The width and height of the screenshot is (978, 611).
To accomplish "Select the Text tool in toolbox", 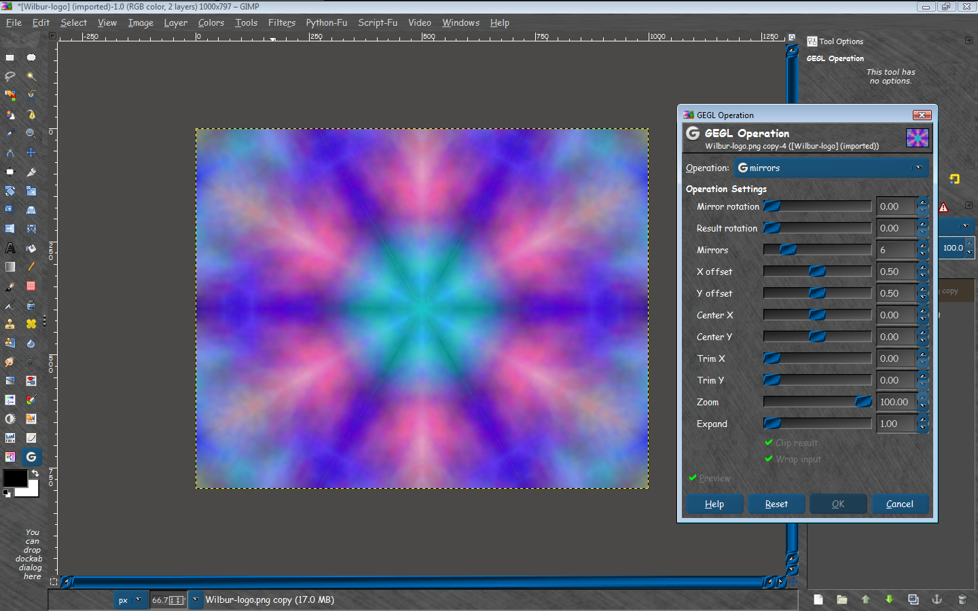I will pos(10,248).
